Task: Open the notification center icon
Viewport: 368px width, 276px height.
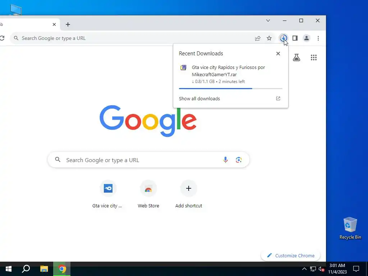Action: click(x=356, y=269)
